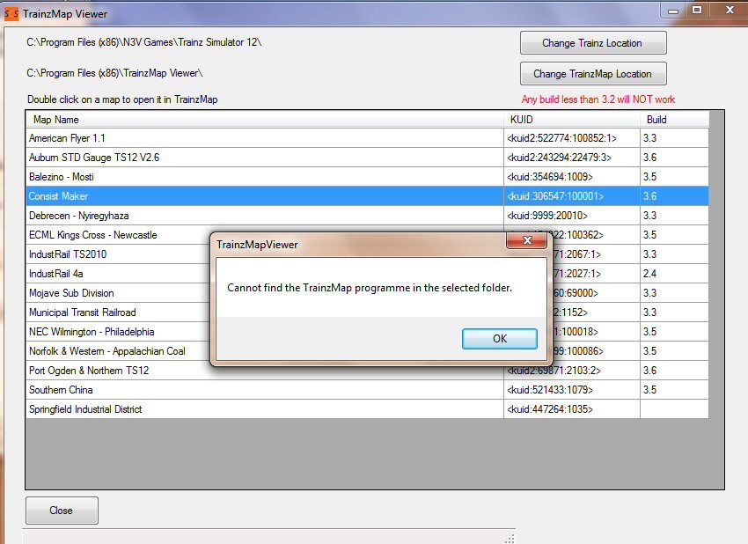
Task: Click Build 3.5 cell for NEC Wilmington
Action: coord(675,332)
